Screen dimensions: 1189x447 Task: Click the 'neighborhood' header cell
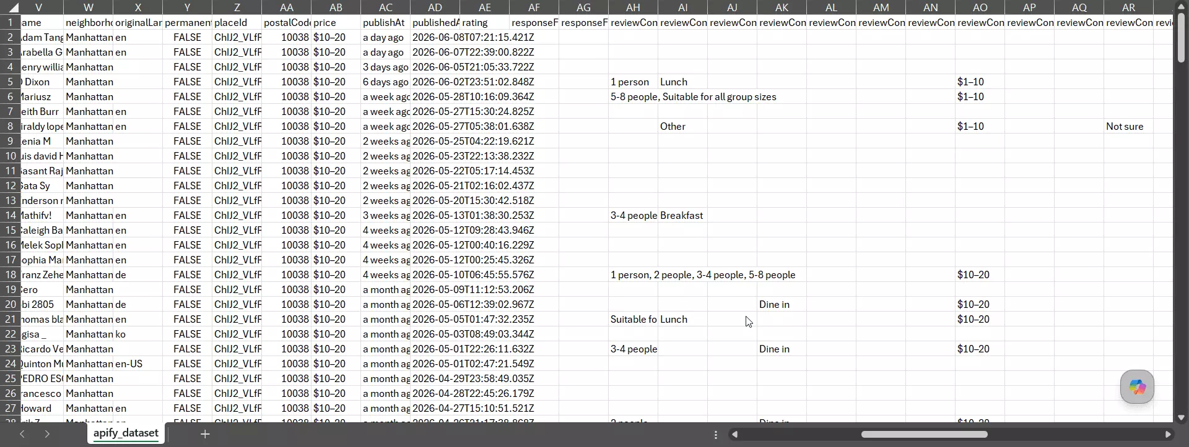coord(89,22)
